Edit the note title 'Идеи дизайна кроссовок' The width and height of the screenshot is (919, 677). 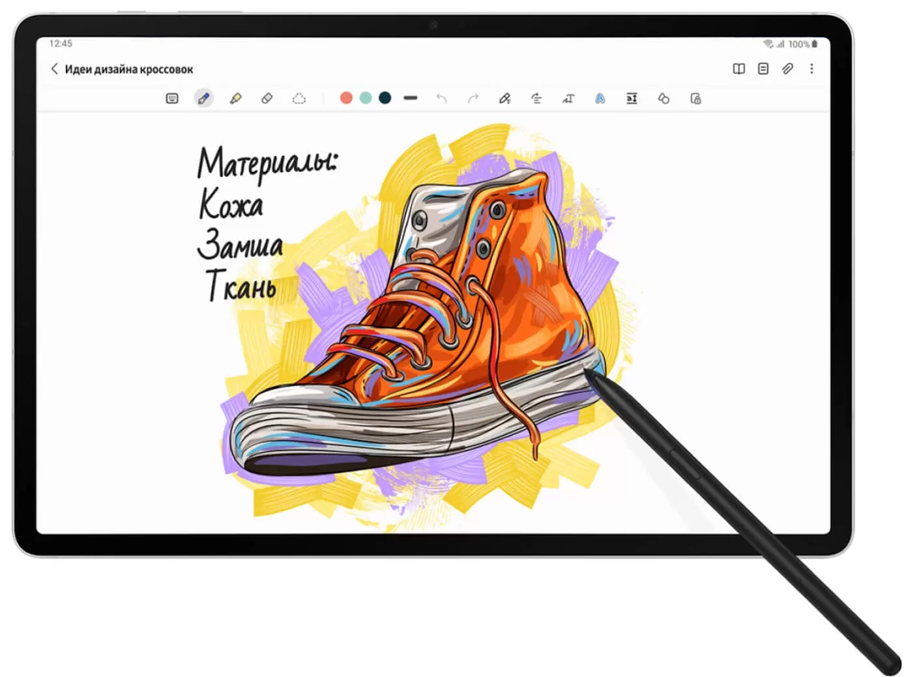tap(129, 70)
